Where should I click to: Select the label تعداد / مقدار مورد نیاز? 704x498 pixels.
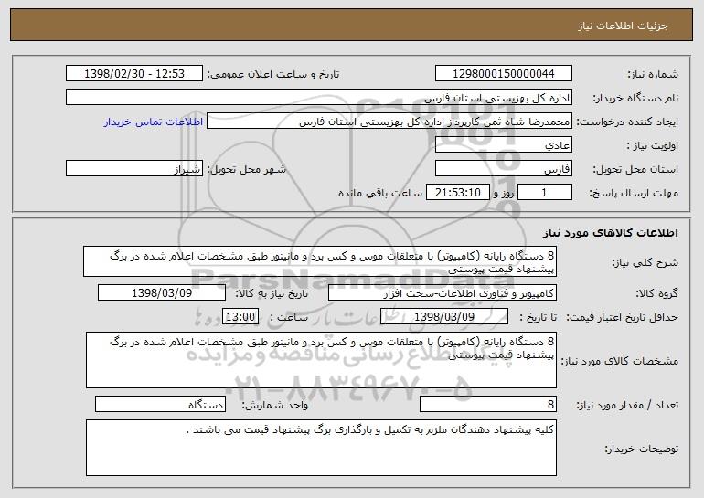click(627, 405)
